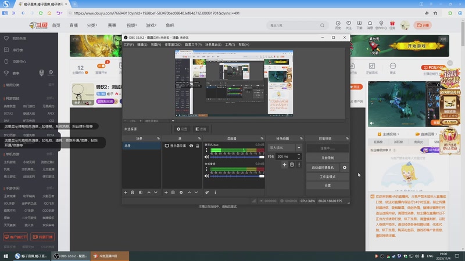This screenshot has width=465, height=261.
Task: Expand Douyu 游戏 navigation dropdown
Action: pos(151,26)
